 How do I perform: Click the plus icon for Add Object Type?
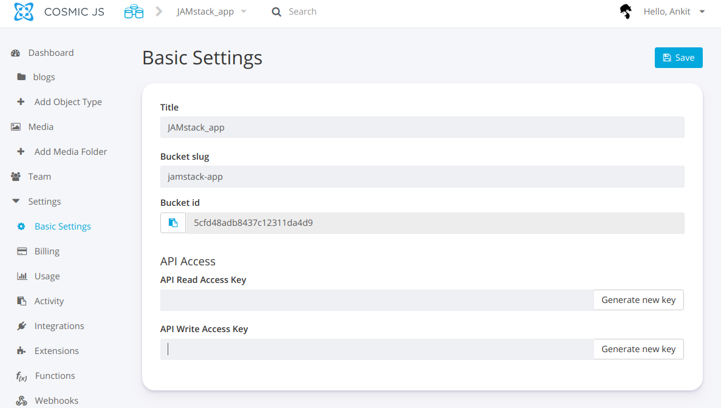[21, 101]
